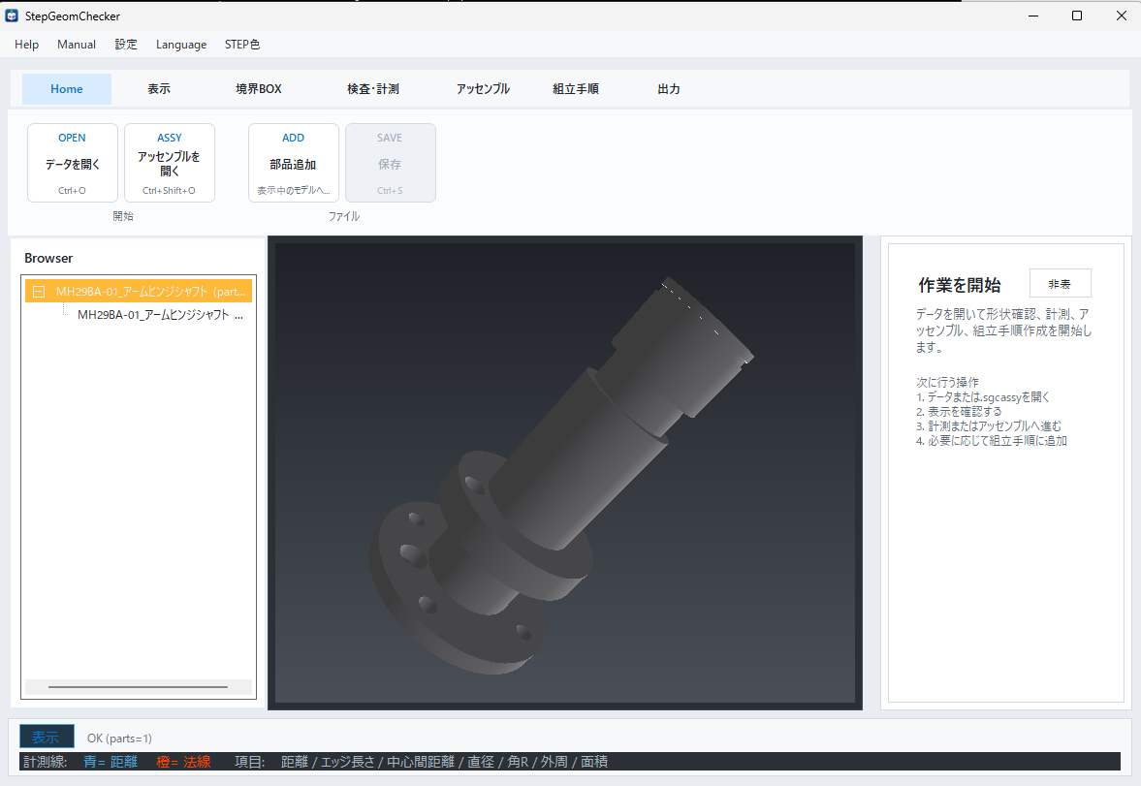Switch to the 表示 tab

tap(159, 89)
